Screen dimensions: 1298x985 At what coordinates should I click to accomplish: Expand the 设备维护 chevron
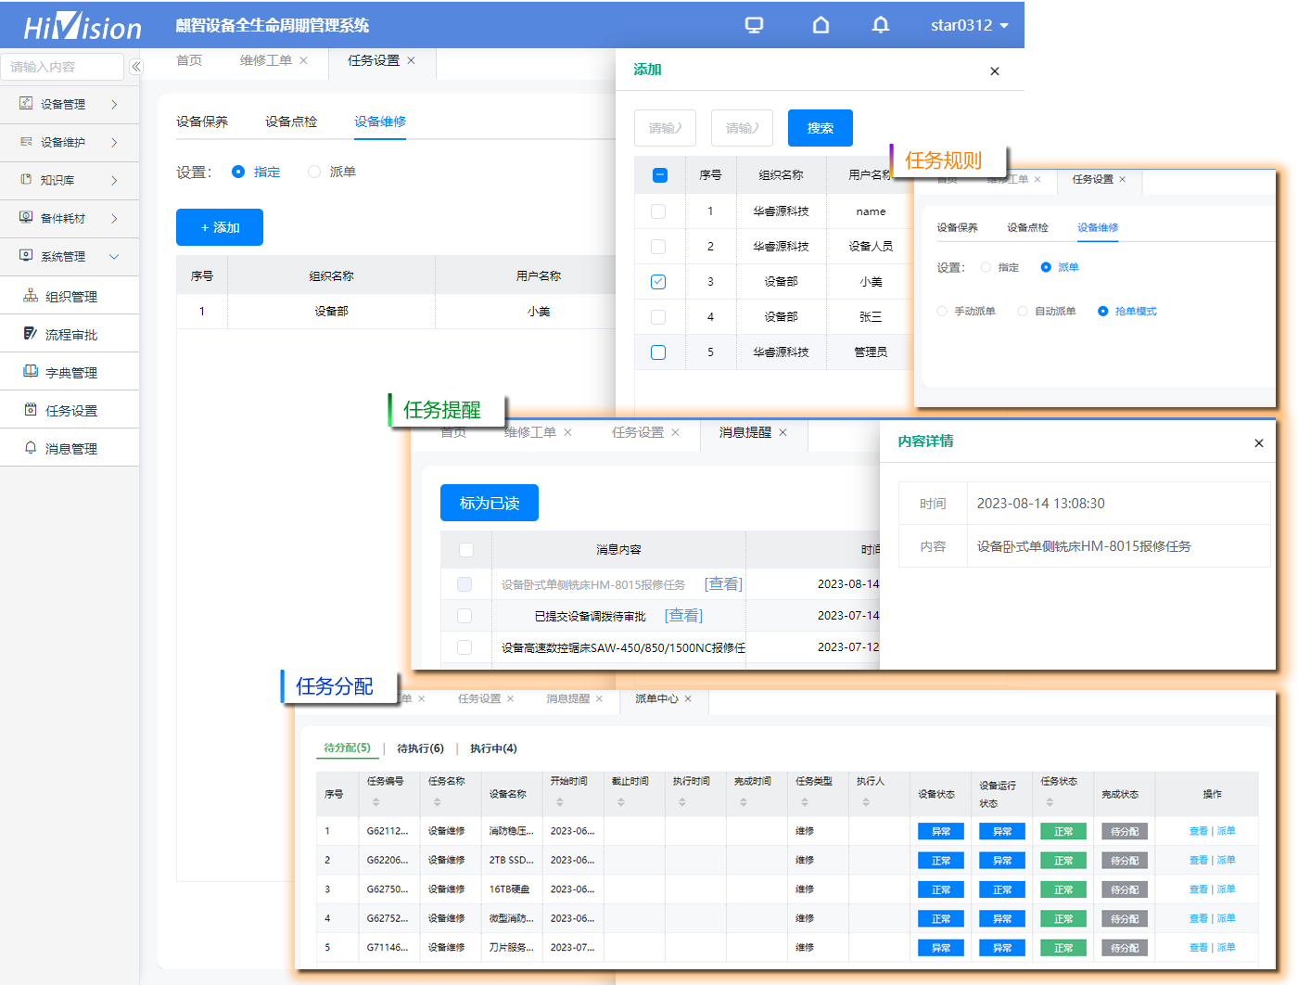(x=114, y=142)
